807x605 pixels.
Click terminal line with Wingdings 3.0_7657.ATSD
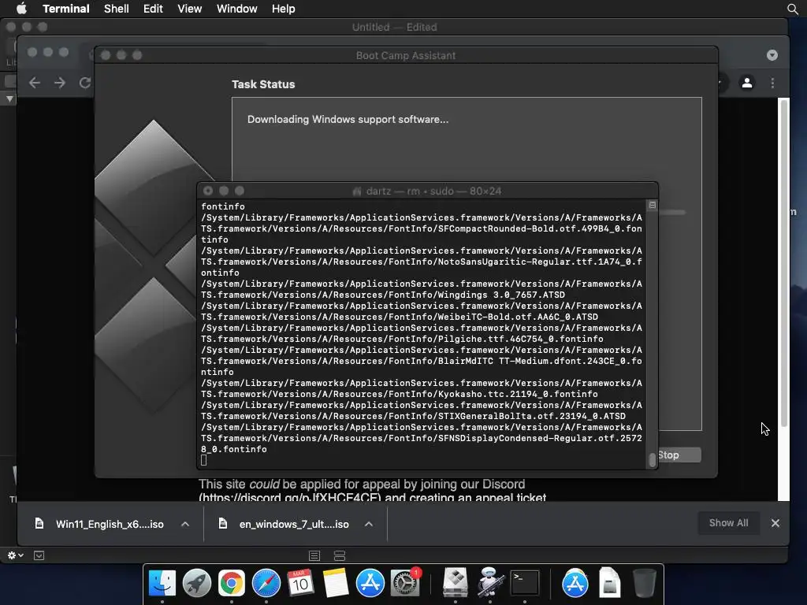pyautogui.click(x=383, y=295)
